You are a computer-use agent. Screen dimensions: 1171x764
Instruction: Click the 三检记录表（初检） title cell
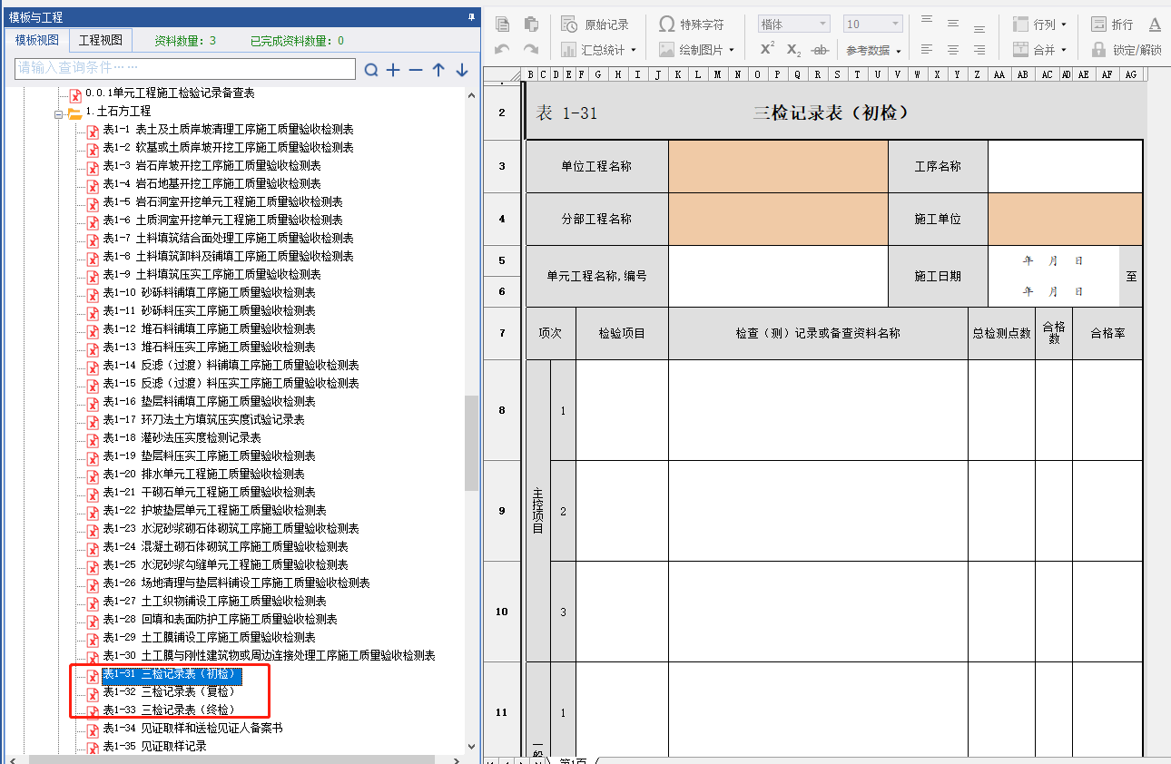[832, 113]
